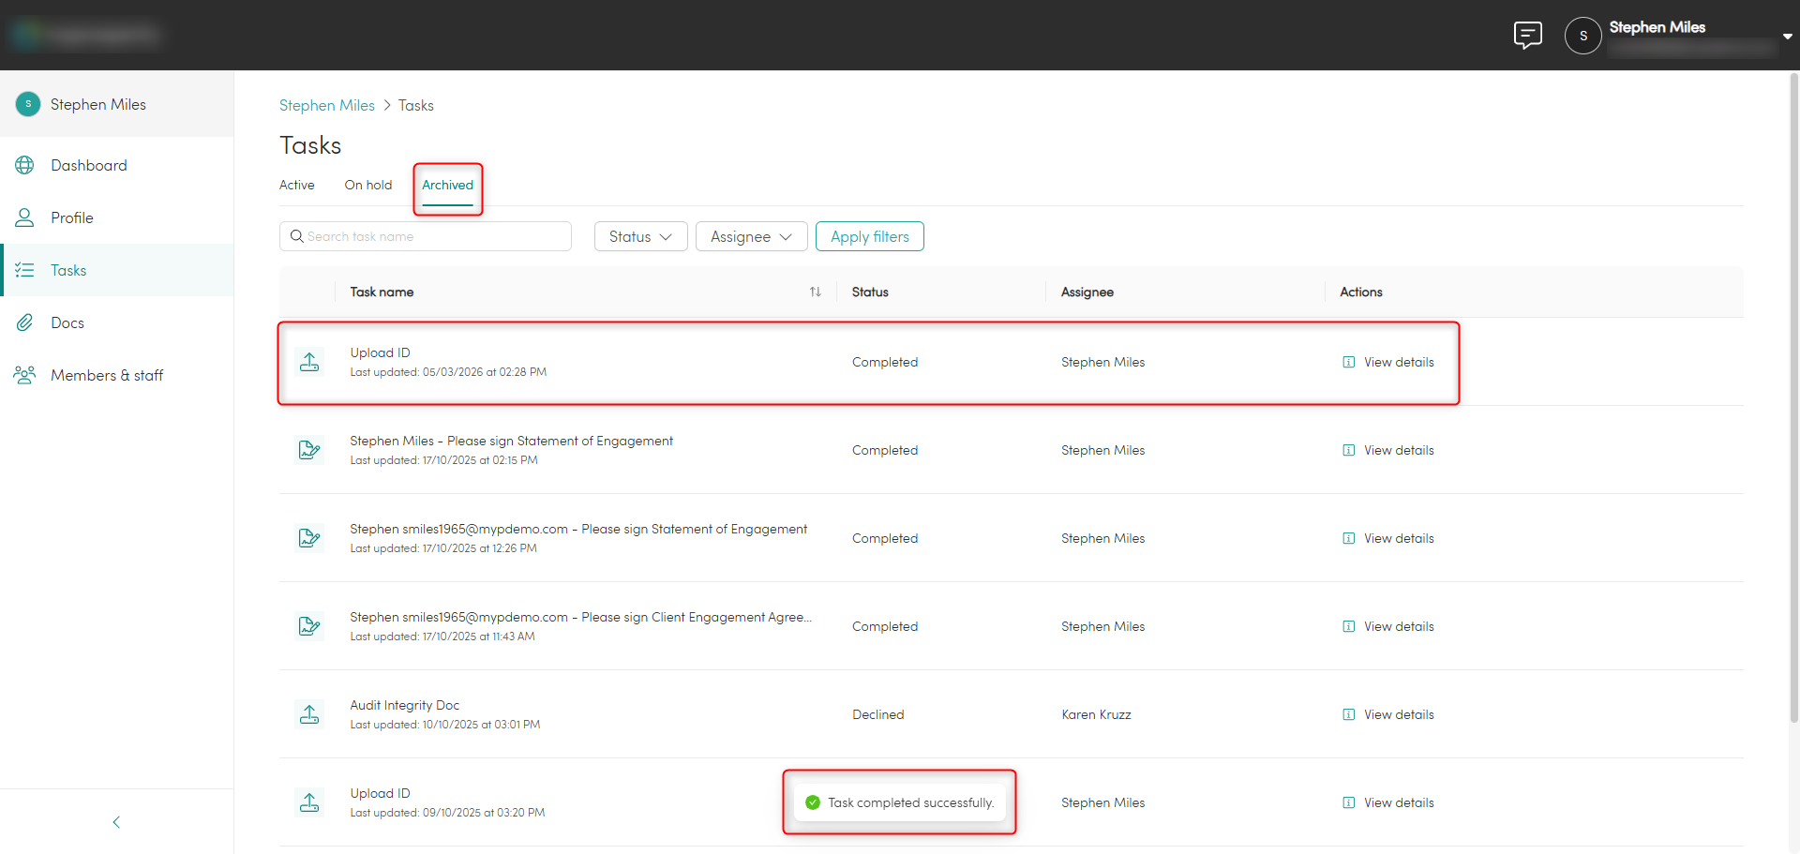Expand the account dropdown arrow in header
Screen dimensions: 1800x854
point(1787,37)
